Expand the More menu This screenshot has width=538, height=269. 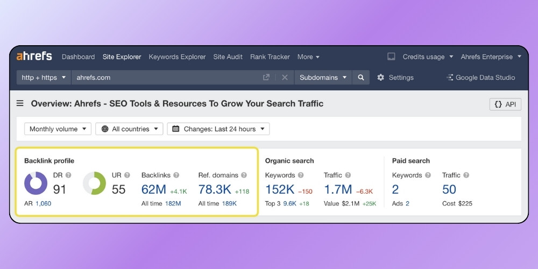click(308, 57)
